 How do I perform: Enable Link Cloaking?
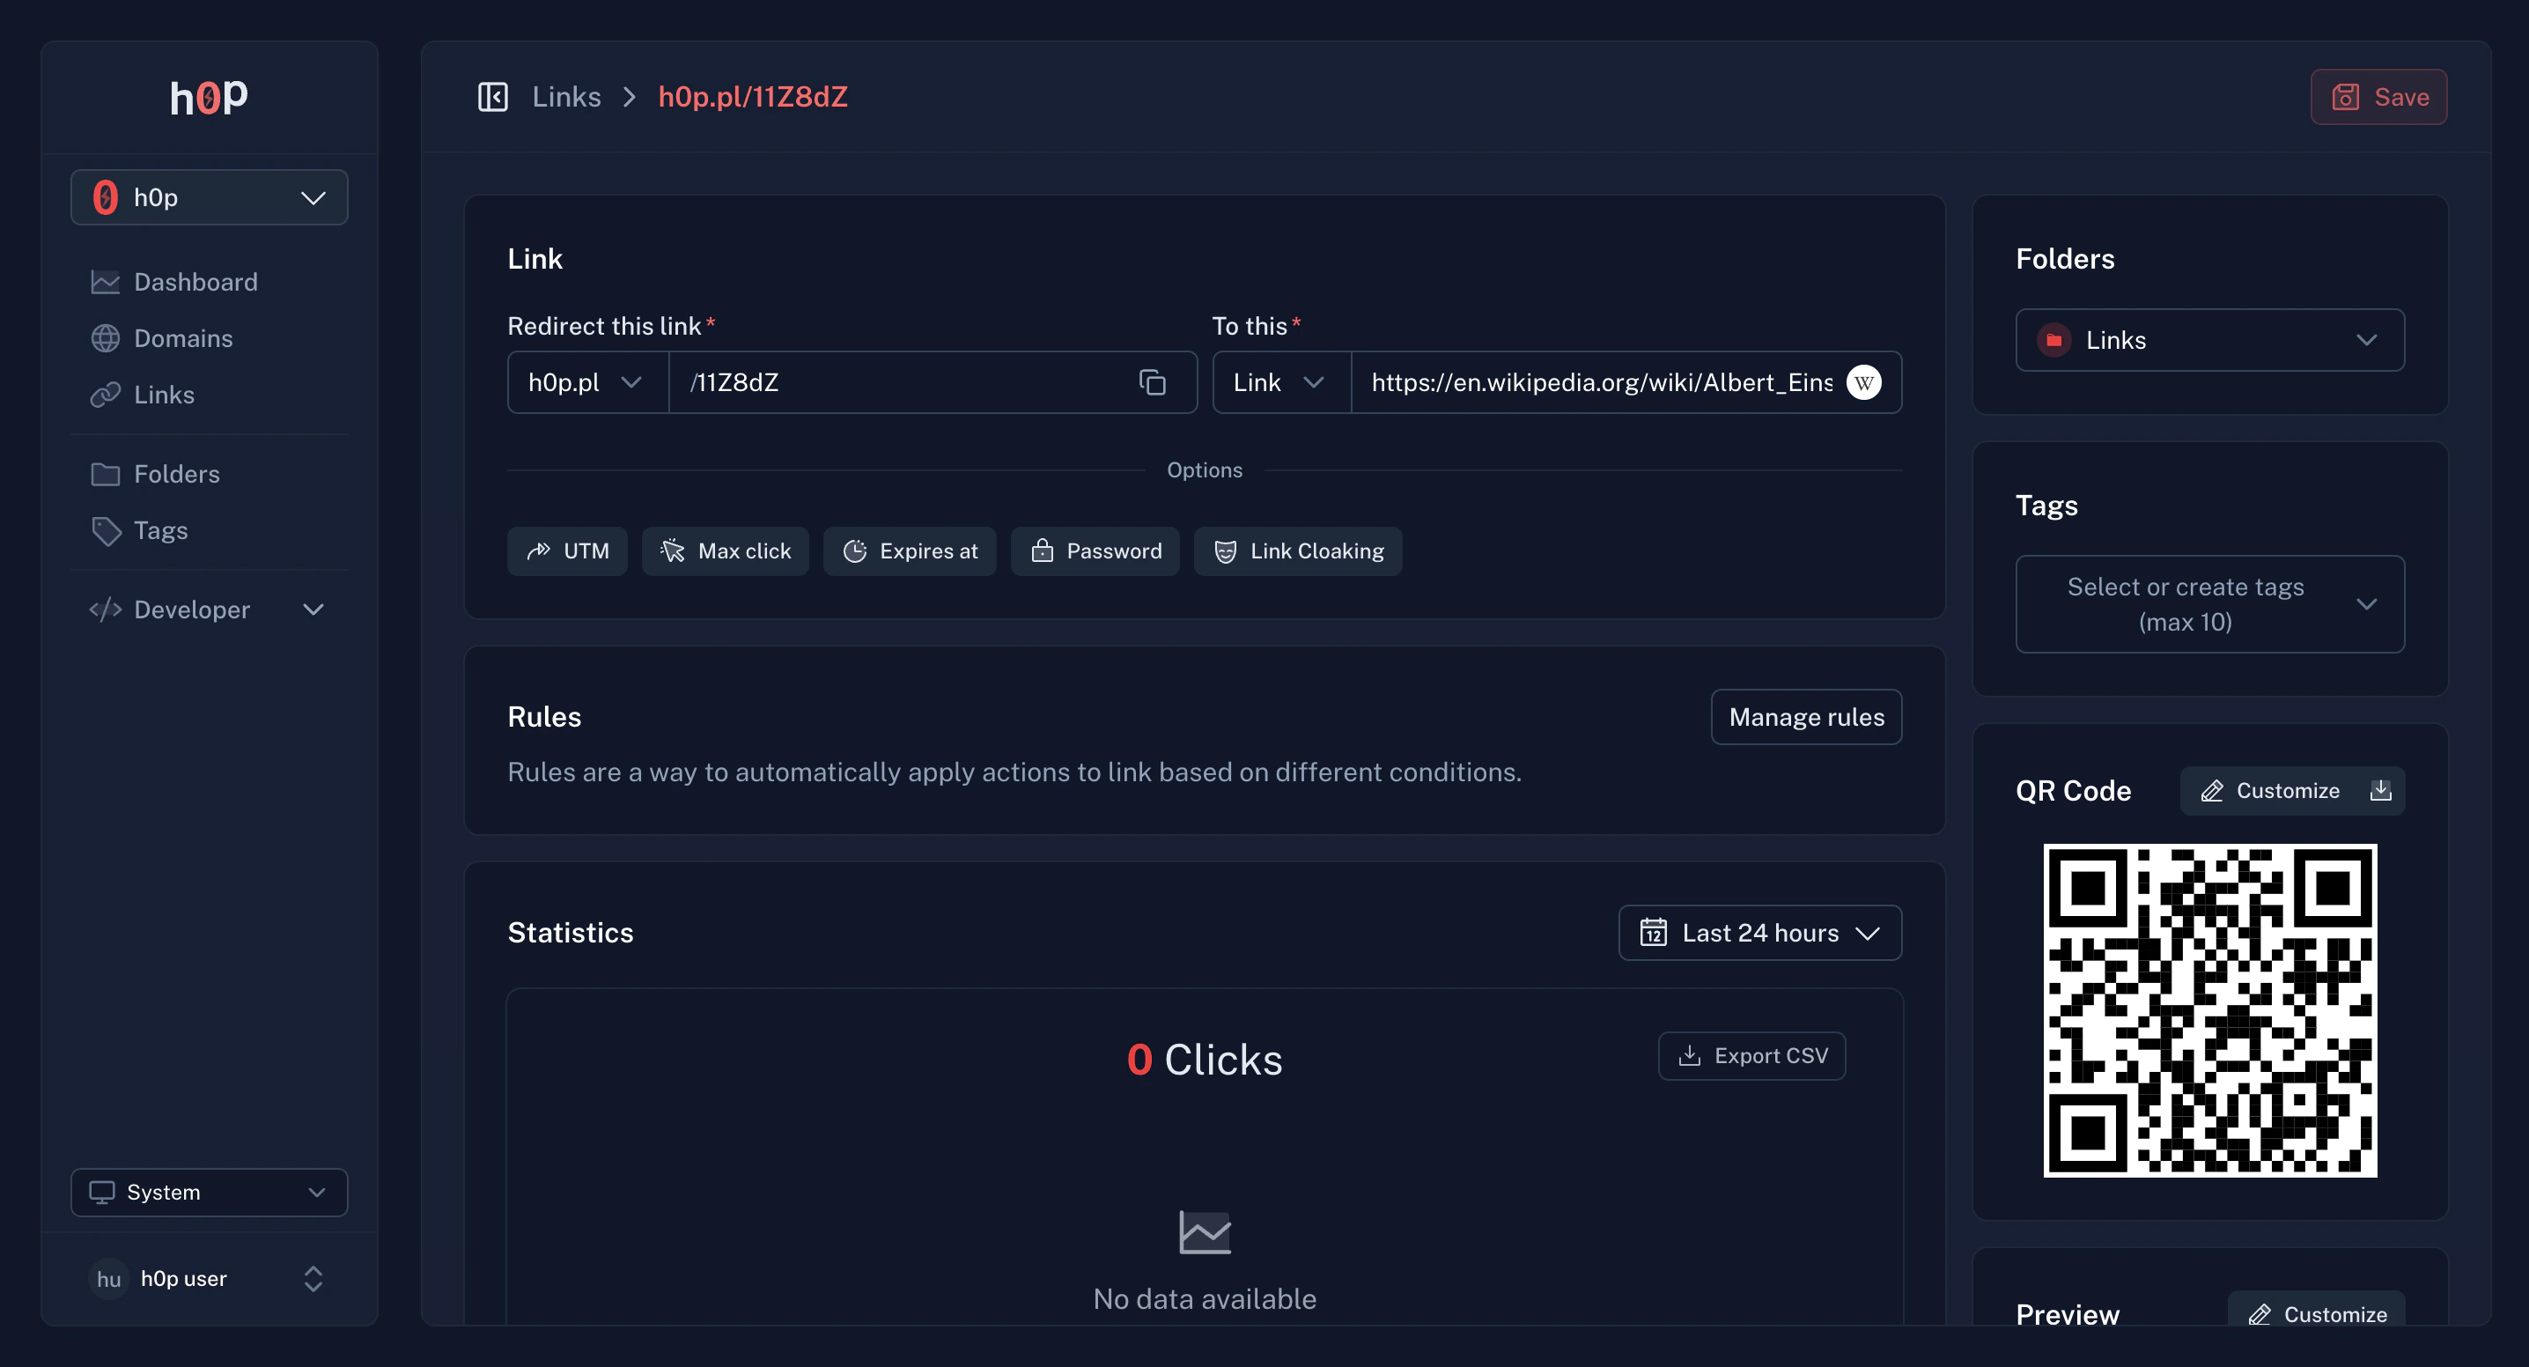(1298, 550)
